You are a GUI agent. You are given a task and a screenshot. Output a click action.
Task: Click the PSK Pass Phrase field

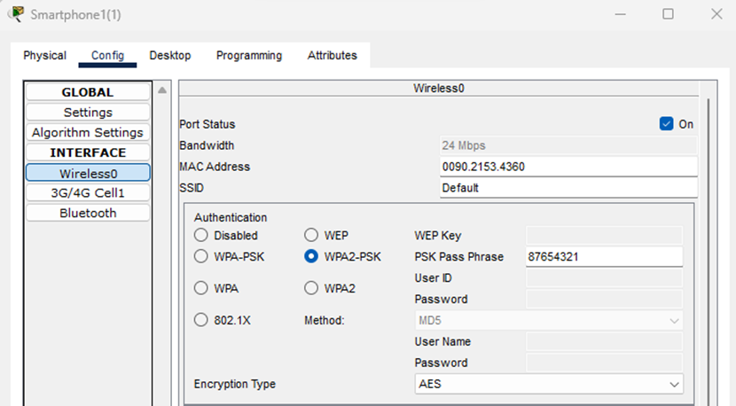point(604,257)
